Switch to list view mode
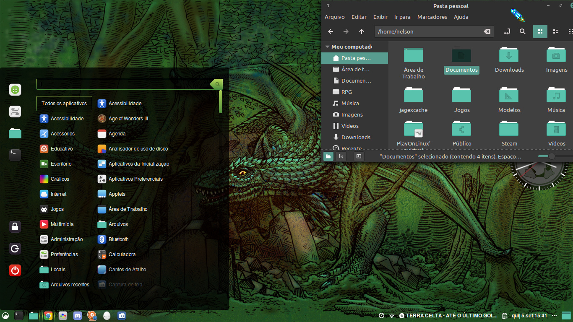The image size is (573, 322). coord(556,31)
